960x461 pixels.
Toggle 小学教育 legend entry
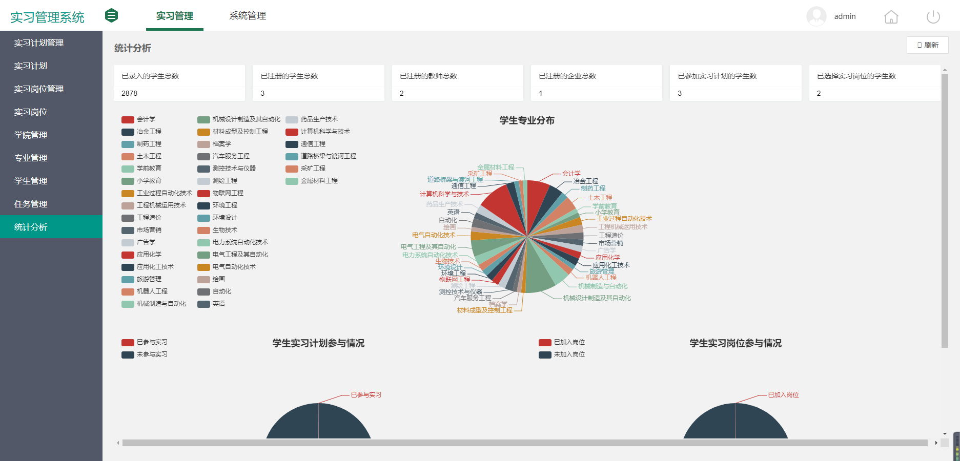click(141, 181)
